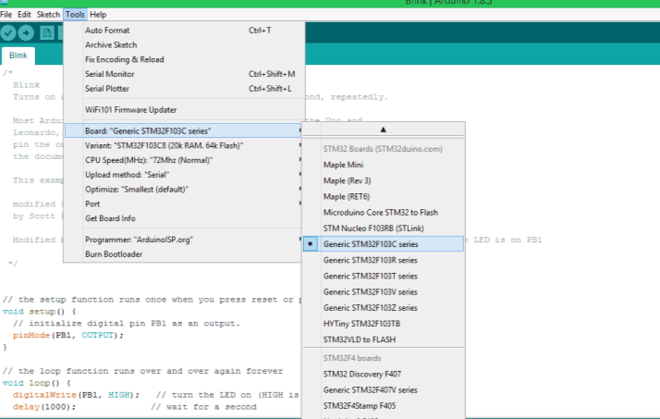Select Generic STM32F103V series board
Screen dimensions: 660x419
pos(384,292)
